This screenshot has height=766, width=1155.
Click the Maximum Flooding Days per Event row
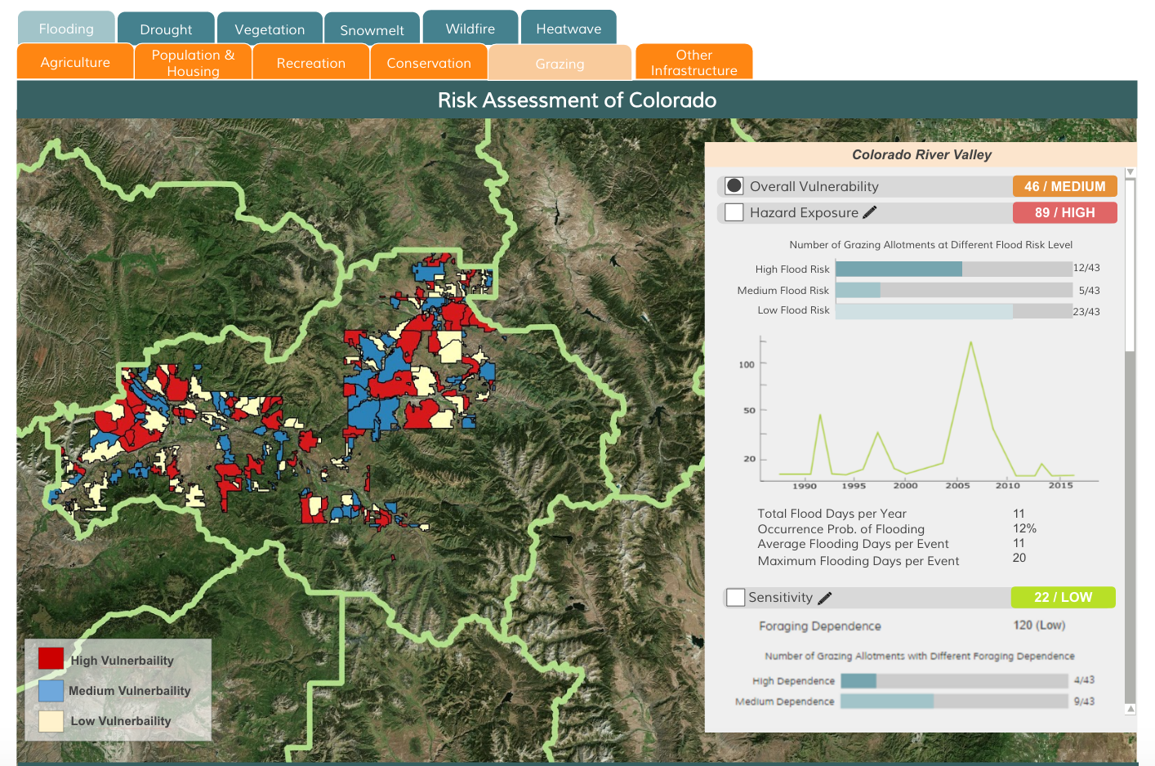click(x=892, y=560)
